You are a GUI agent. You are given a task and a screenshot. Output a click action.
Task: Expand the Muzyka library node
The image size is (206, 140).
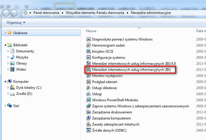coord(8,57)
